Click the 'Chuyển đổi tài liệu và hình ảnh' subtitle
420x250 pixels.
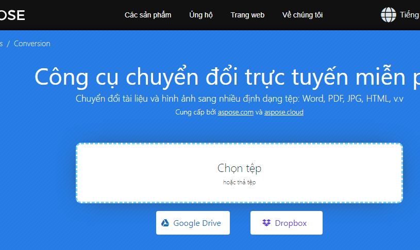pyautogui.click(x=240, y=99)
